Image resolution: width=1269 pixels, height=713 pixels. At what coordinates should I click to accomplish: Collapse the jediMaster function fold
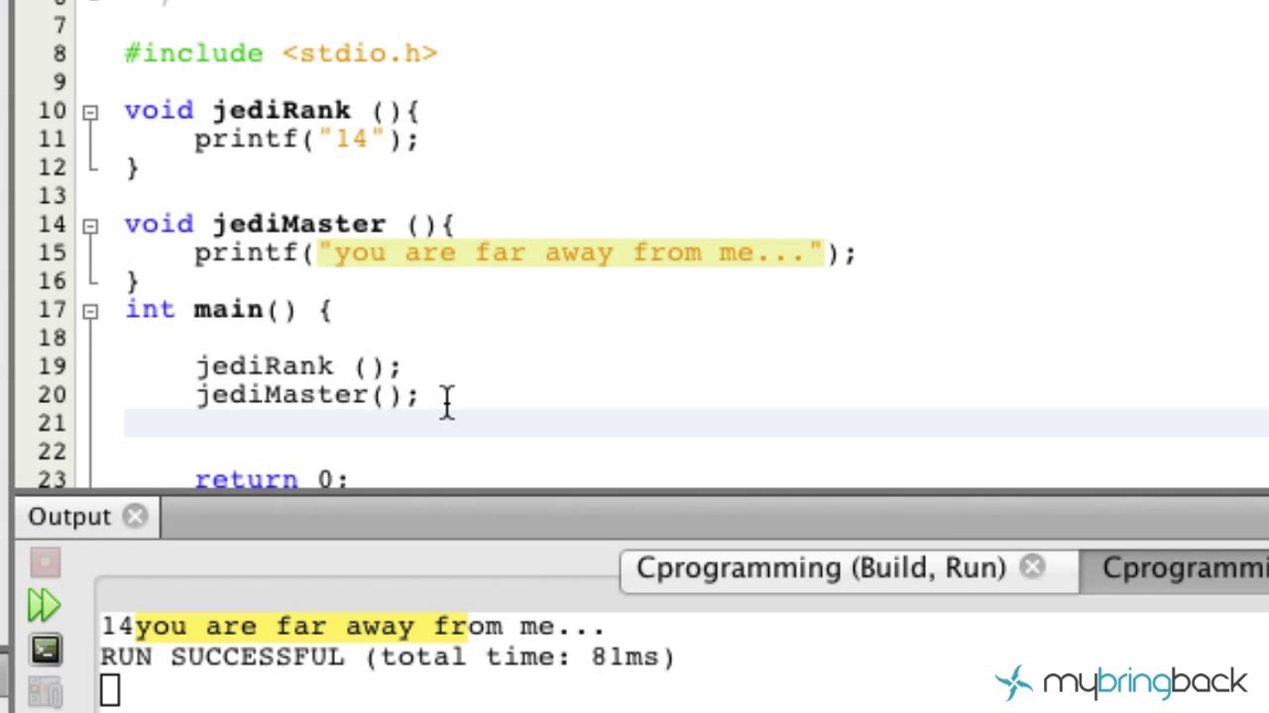tap(90, 226)
